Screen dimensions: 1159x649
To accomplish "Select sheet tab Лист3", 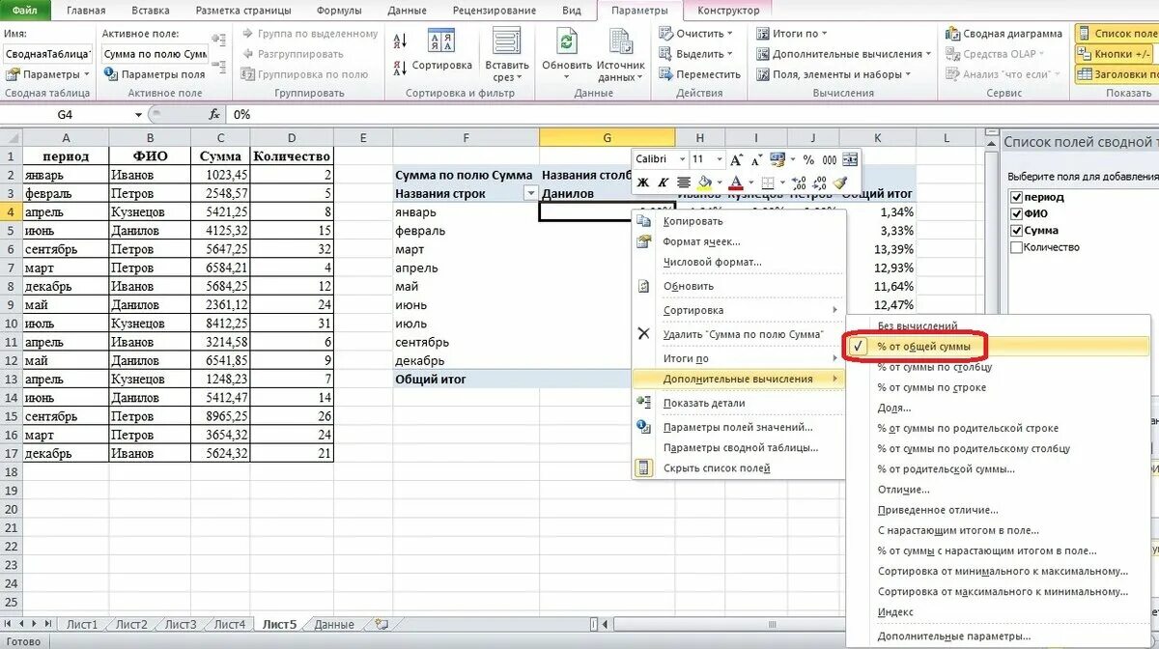I will 181,625.
